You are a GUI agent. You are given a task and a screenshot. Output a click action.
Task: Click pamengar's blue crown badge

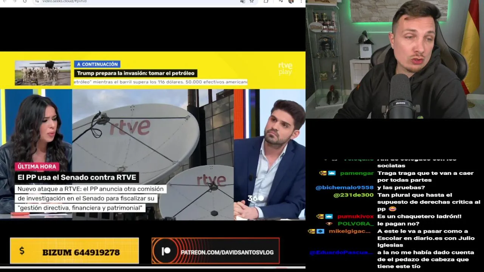(x=332, y=173)
